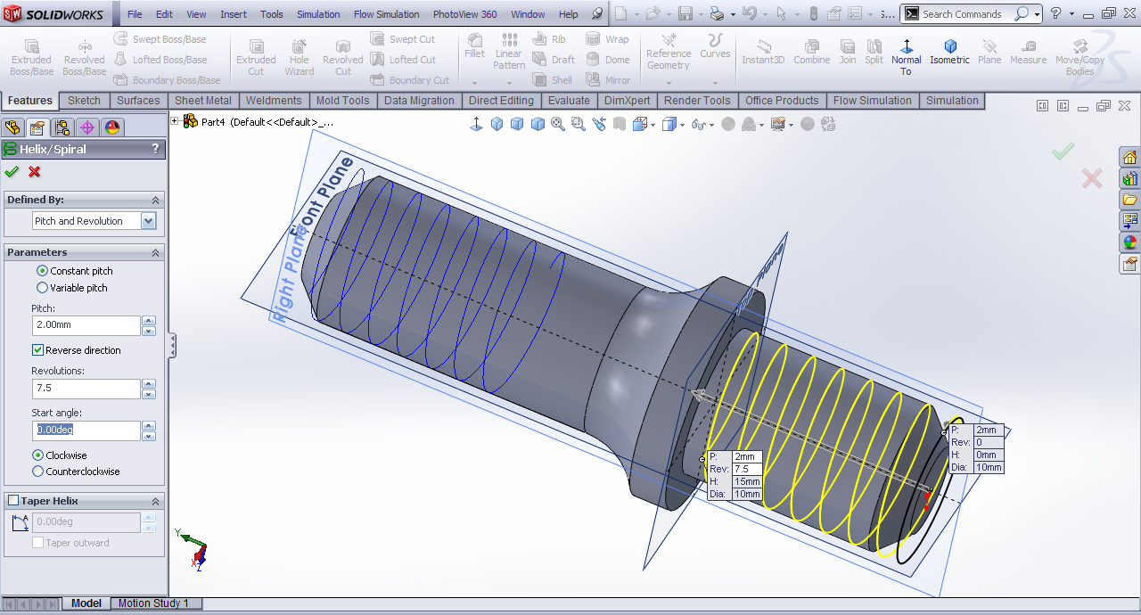Click green checkmark to accept helix

(x=12, y=171)
